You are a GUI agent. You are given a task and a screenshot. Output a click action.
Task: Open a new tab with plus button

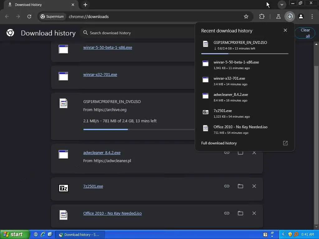coord(85,5)
